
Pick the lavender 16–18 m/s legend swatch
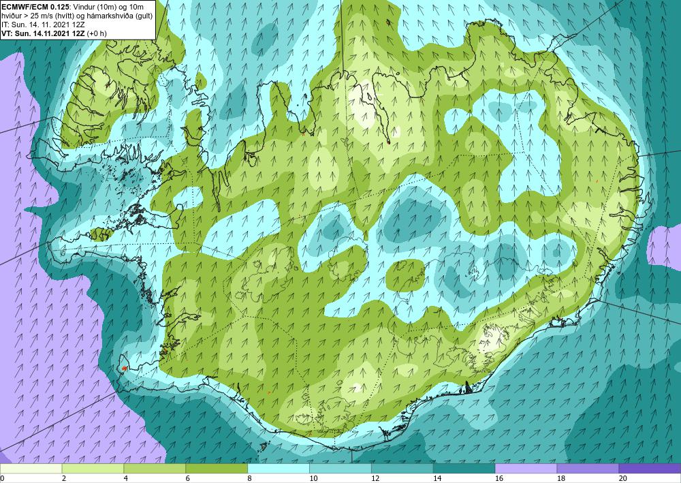526,468
